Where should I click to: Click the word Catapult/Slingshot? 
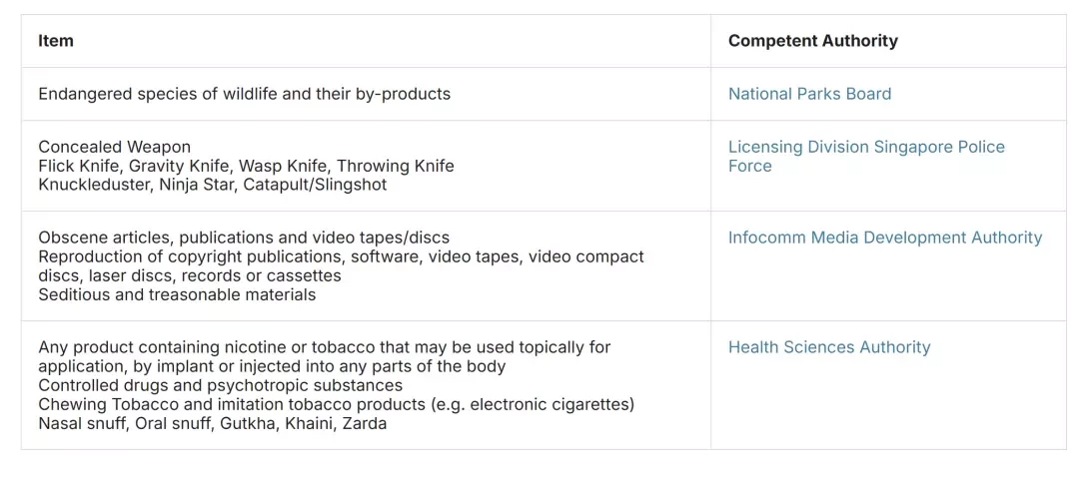315,185
